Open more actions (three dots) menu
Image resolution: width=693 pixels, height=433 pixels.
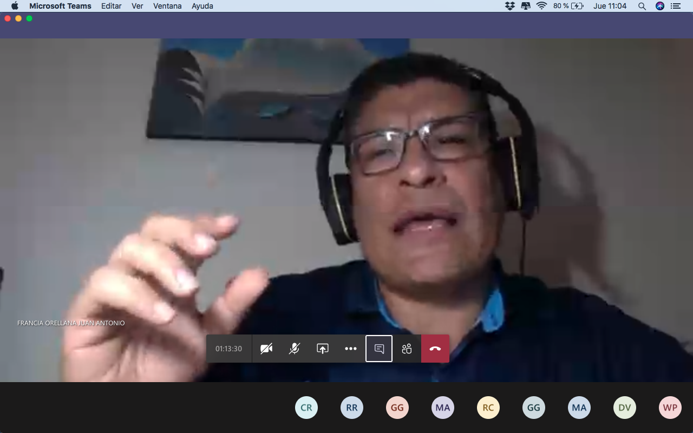click(351, 349)
